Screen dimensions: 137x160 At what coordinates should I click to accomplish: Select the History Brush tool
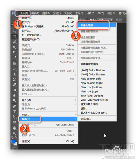(x=14, y=79)
